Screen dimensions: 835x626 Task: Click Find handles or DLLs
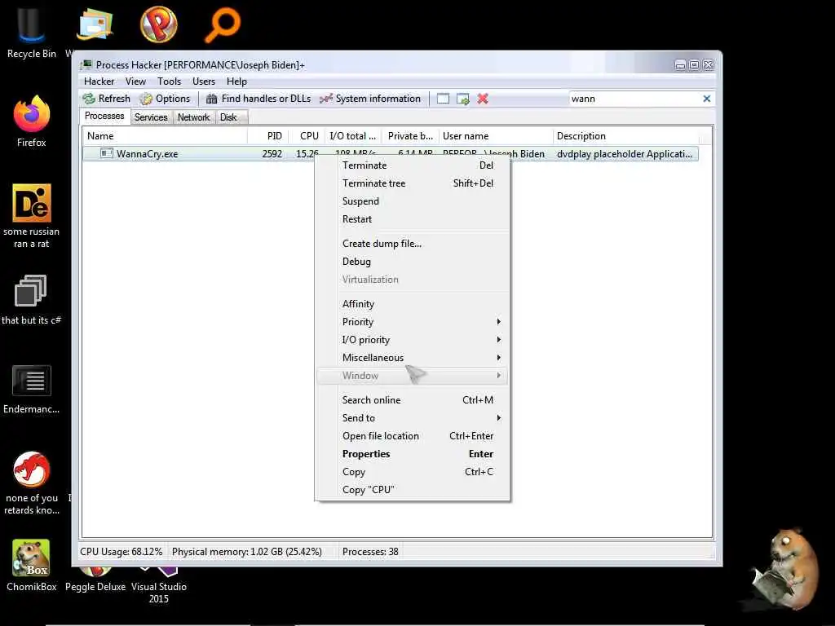point(258,99)
